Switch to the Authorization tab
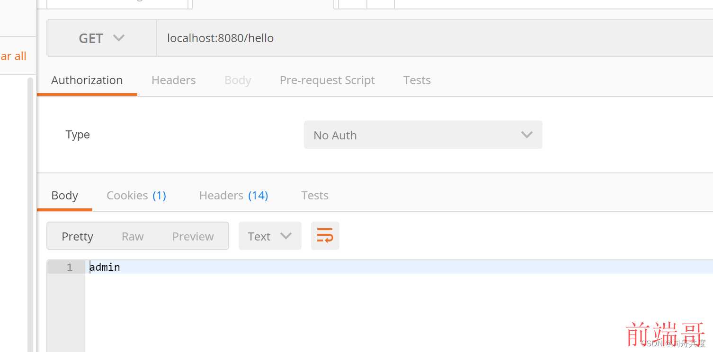 [x=87, y=80]
